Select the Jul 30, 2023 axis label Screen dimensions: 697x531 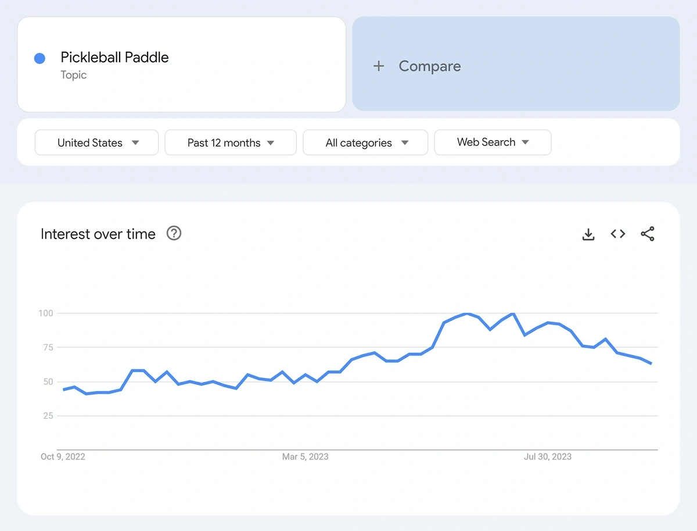pos(547,457)
